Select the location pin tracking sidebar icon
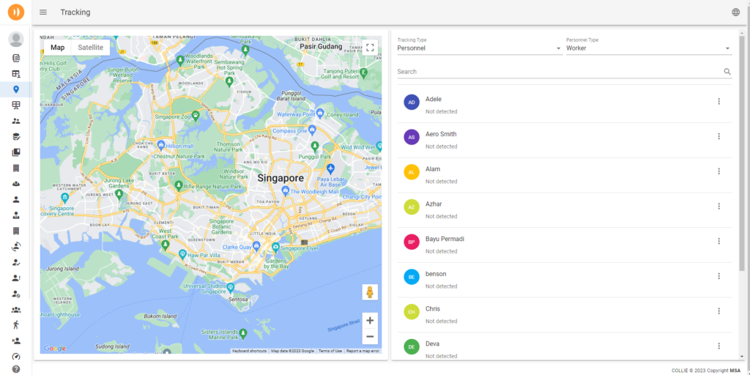Screen dimensions: 750x375 coord(16,89)
